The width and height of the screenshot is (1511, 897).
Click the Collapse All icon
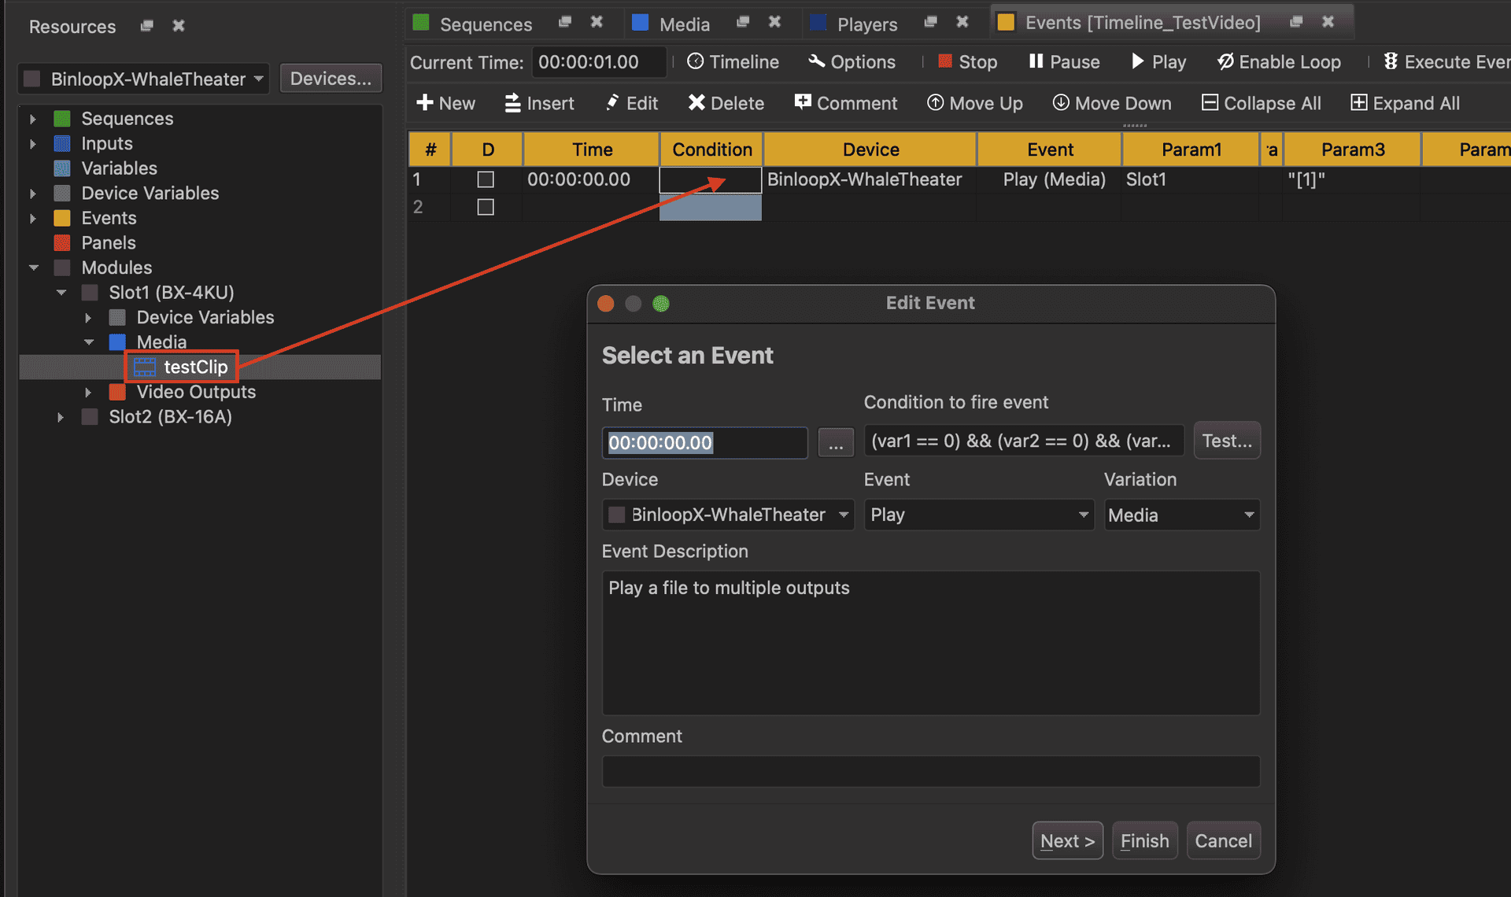(x=1210, y=103)
